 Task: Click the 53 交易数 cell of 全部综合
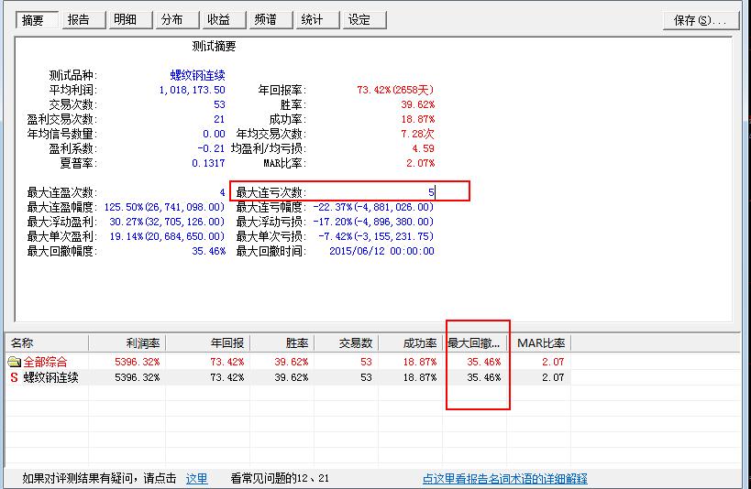367,363
